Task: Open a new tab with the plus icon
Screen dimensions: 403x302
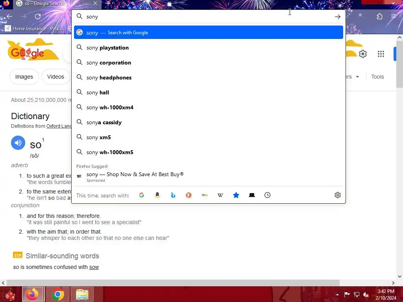Action: point(108,4)
